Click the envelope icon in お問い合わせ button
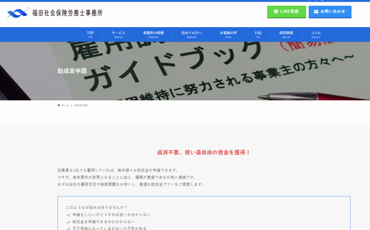Image resolution: width=370 pixels, height=230 pixels. coord(316,12)
